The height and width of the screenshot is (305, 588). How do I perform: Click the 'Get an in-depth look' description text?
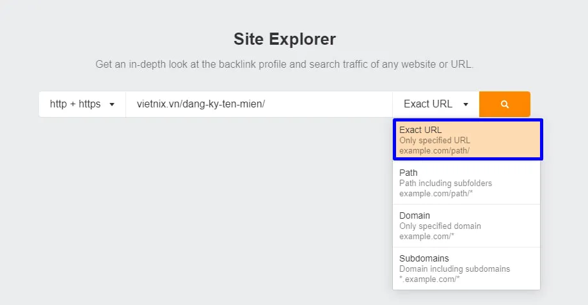point(284,64)
